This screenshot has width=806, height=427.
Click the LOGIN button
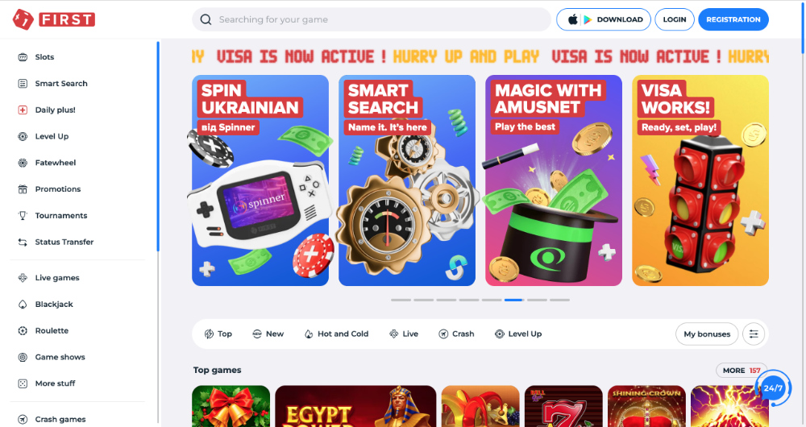click(675, 19)
